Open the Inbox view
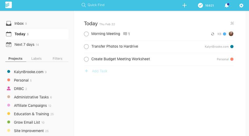Image resolution: width=249 pixels, height=136 pixels. (19, 23)
